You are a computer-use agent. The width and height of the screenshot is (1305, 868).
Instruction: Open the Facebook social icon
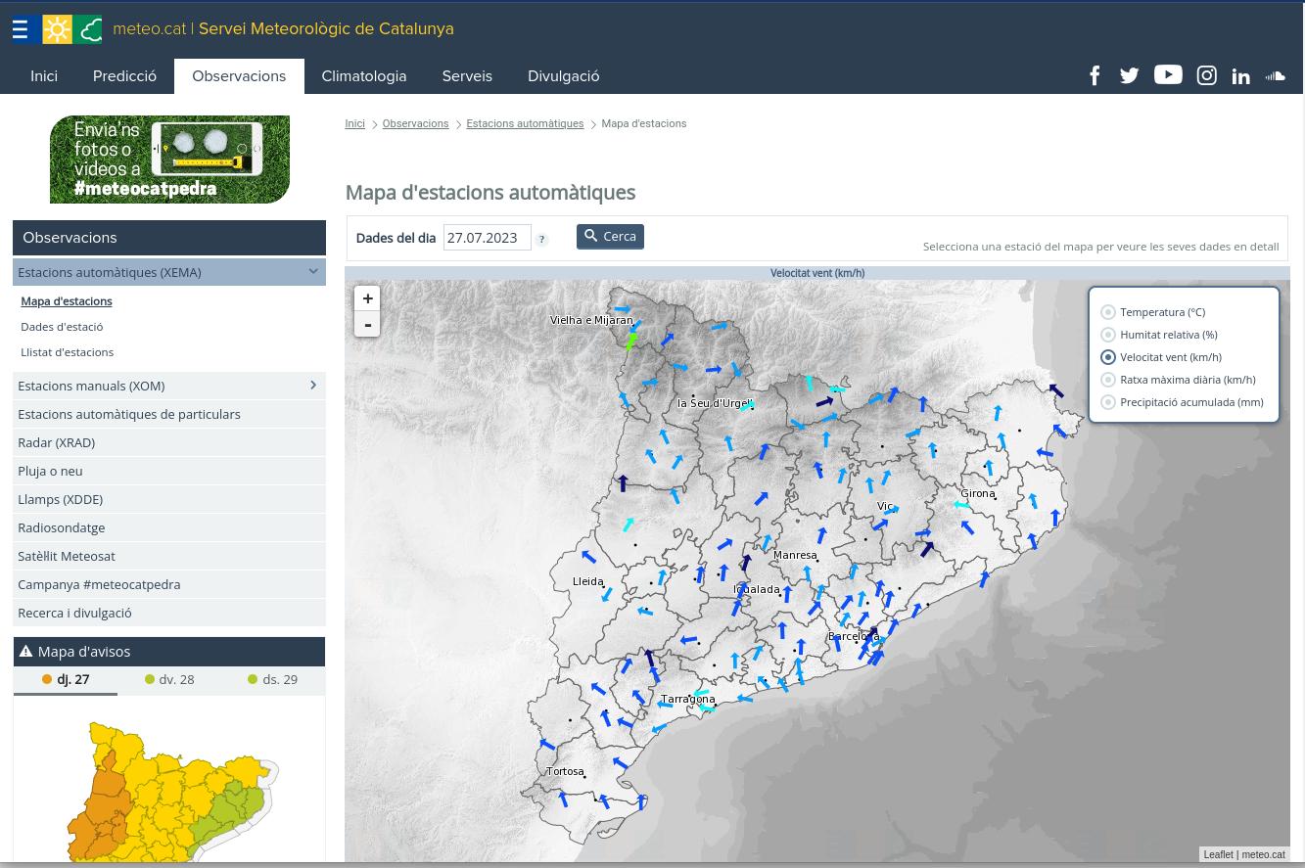[x=1095, y=76]
